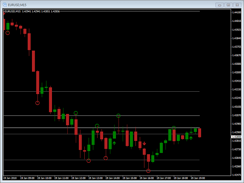Maximize the EURUSD,M15 chart window
Screen dimensions: 244x183
pos(228,5)
